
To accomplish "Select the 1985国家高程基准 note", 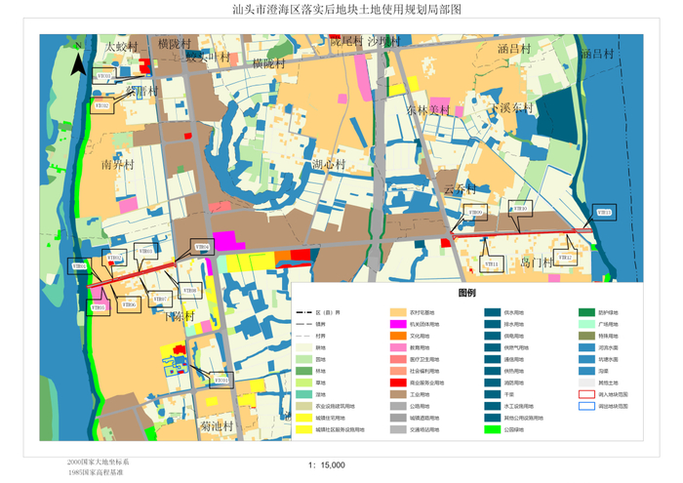I will point(96,472).
